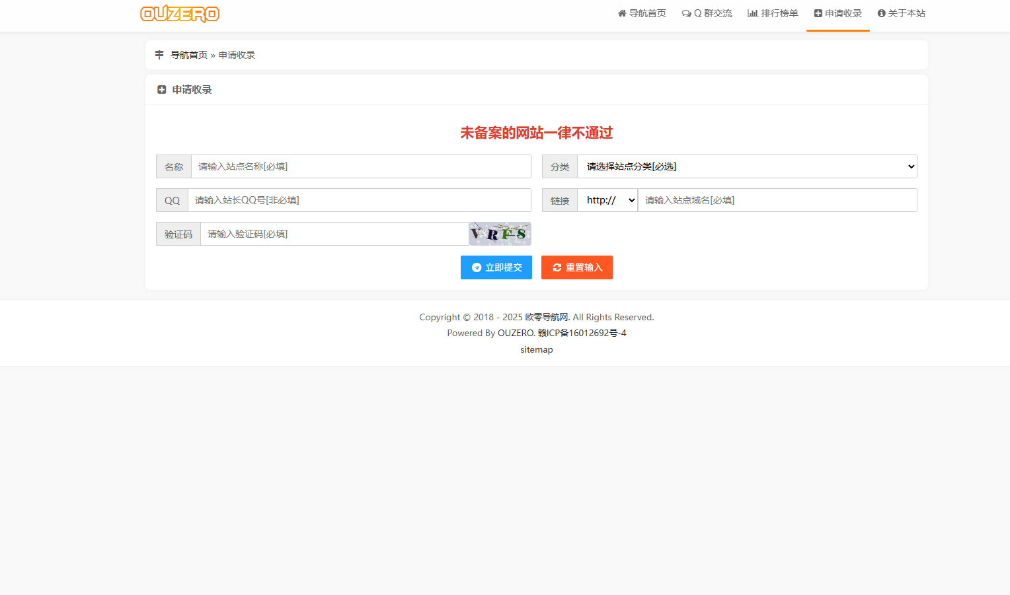This screenshot has height=595, width=1010.
Task: Click the home icon beside 导航首页 in navbar
Action: pos(621,13)
